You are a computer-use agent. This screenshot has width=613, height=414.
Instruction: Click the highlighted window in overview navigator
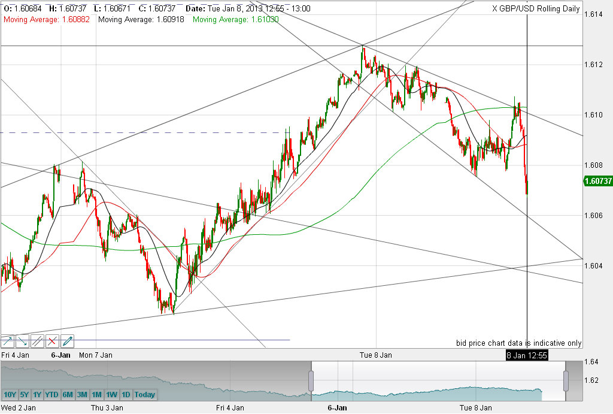[x=438, y=380]
